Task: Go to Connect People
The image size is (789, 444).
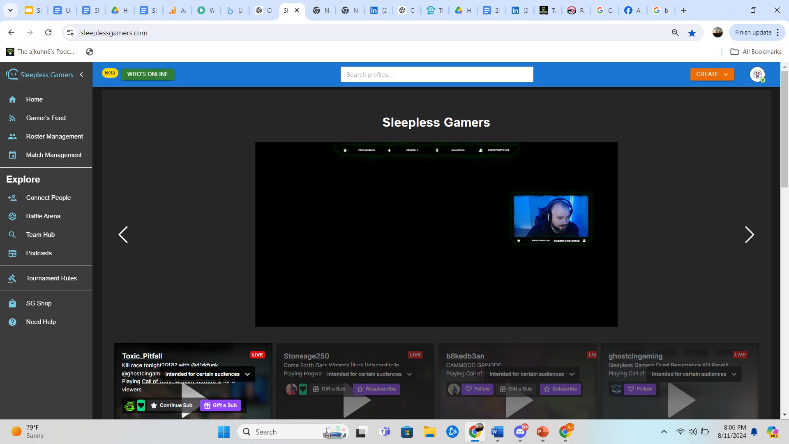Action: coord(48,198)
